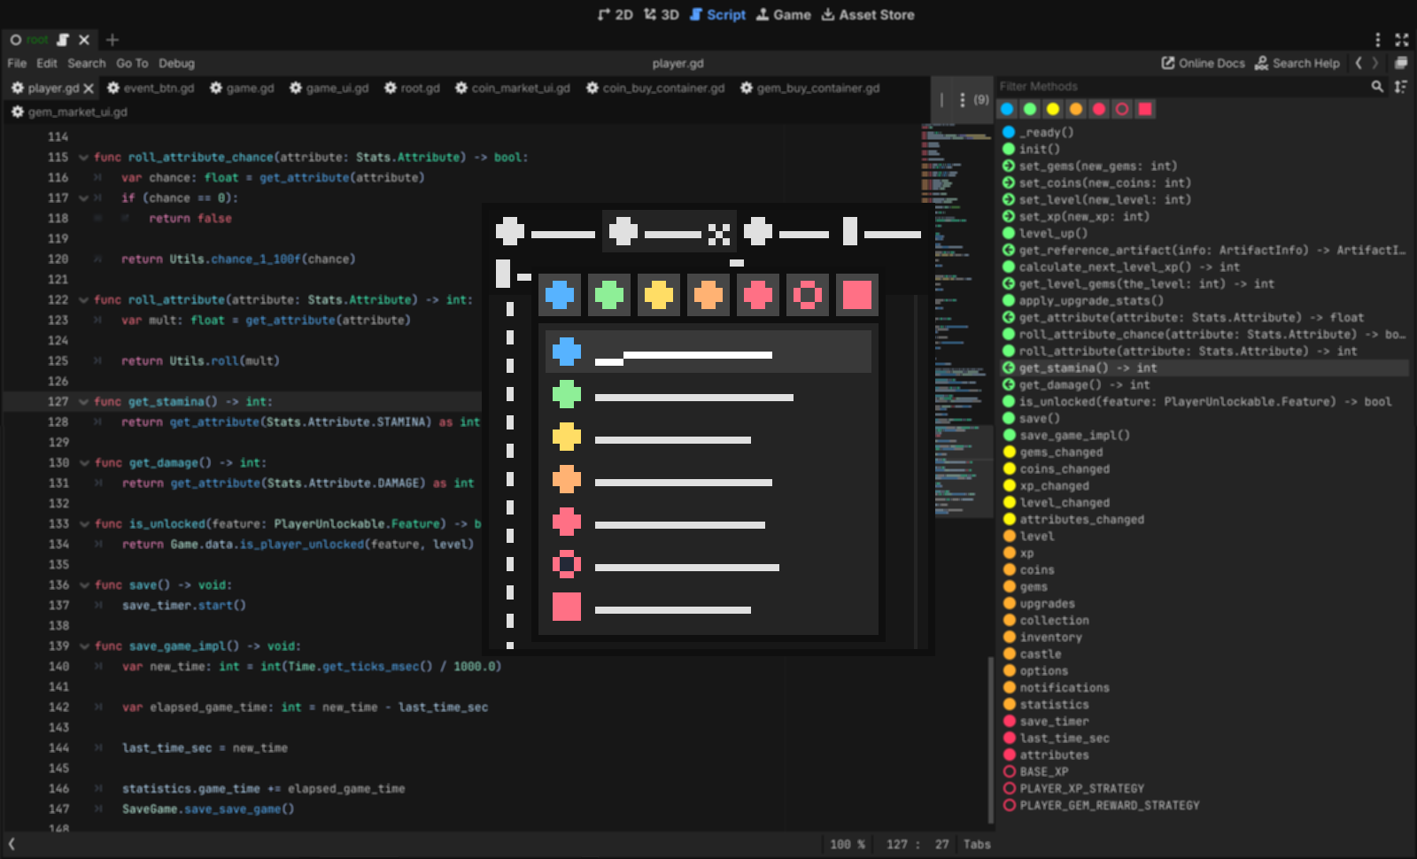1417x859 pixels.
Task: Collapse the roll_attribute_chance function fold arrow
Action: [83, 158]
